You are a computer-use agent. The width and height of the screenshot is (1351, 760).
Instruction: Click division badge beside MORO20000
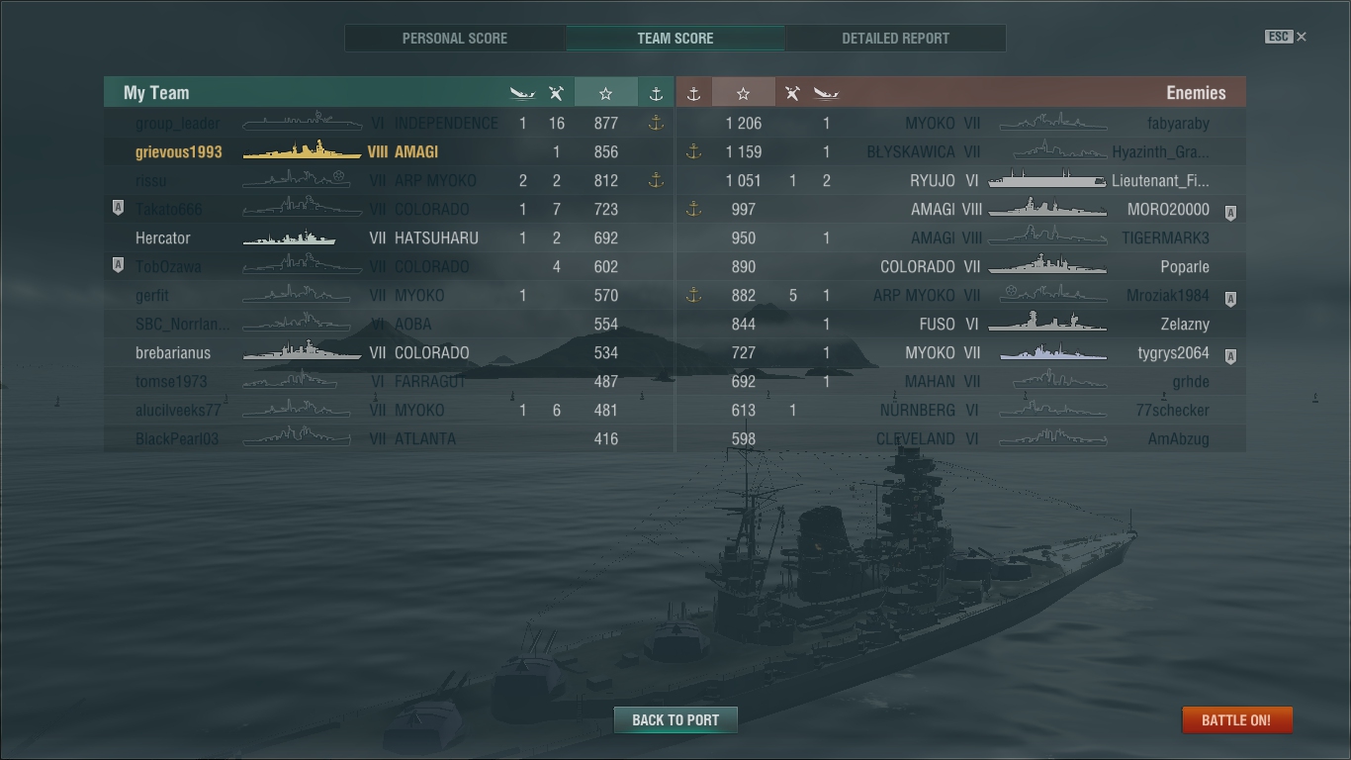1231,212
